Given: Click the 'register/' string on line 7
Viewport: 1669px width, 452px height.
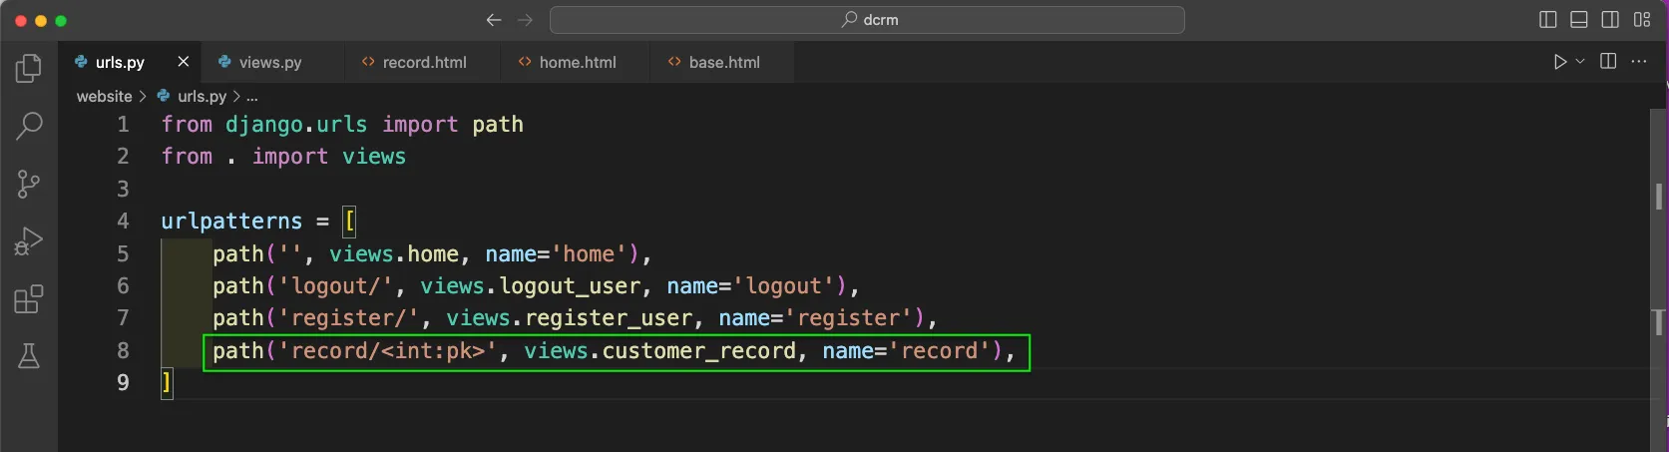Looking at the screenshot, I should click(348, 318).
